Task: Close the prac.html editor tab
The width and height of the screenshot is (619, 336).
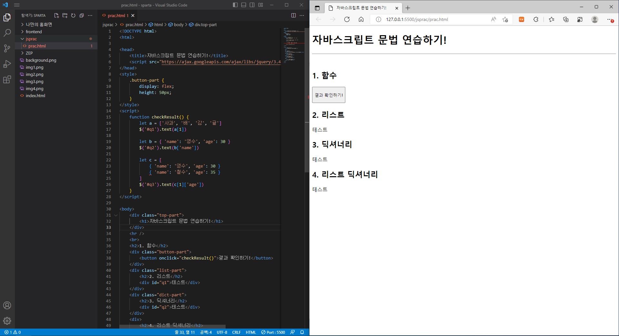Action: 133,15
